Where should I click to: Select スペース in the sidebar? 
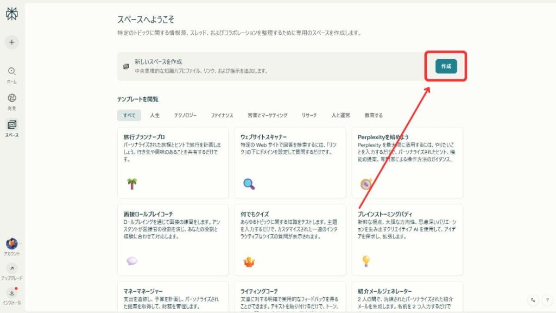click(12, 128)
